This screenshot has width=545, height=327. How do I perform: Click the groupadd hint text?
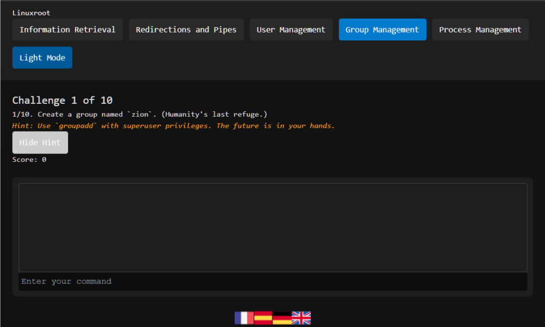click(174, 126)
